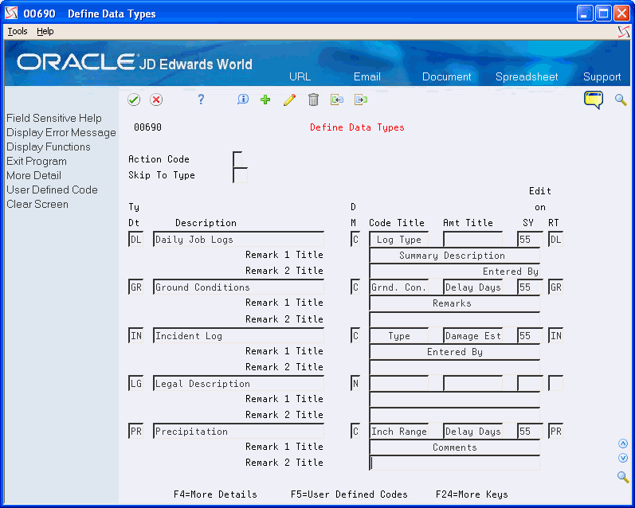The width and height of the screenshot is (635, 508).
Task: Select the Support banner link
Action: (602, 76)
